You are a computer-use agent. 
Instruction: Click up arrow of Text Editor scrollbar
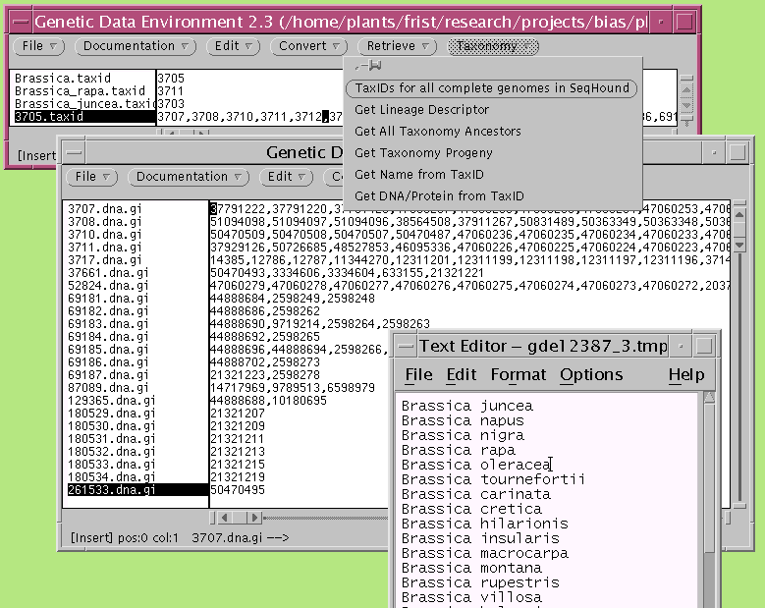(x=709, y=398)
